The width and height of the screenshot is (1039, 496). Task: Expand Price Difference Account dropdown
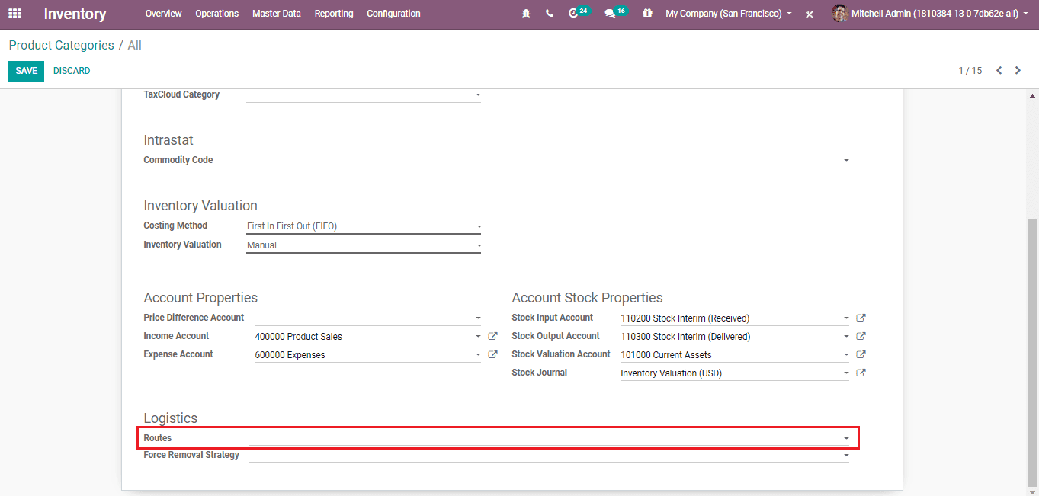click(x=478, y=318)
